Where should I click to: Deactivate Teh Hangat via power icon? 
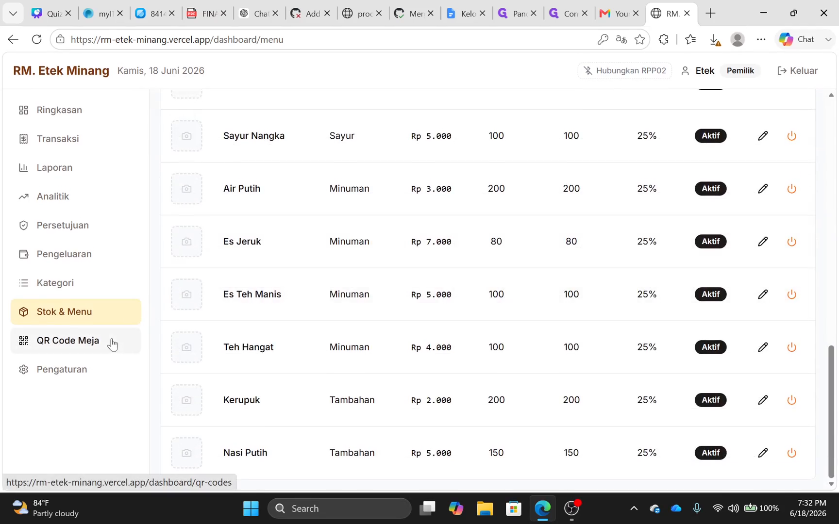791,347
